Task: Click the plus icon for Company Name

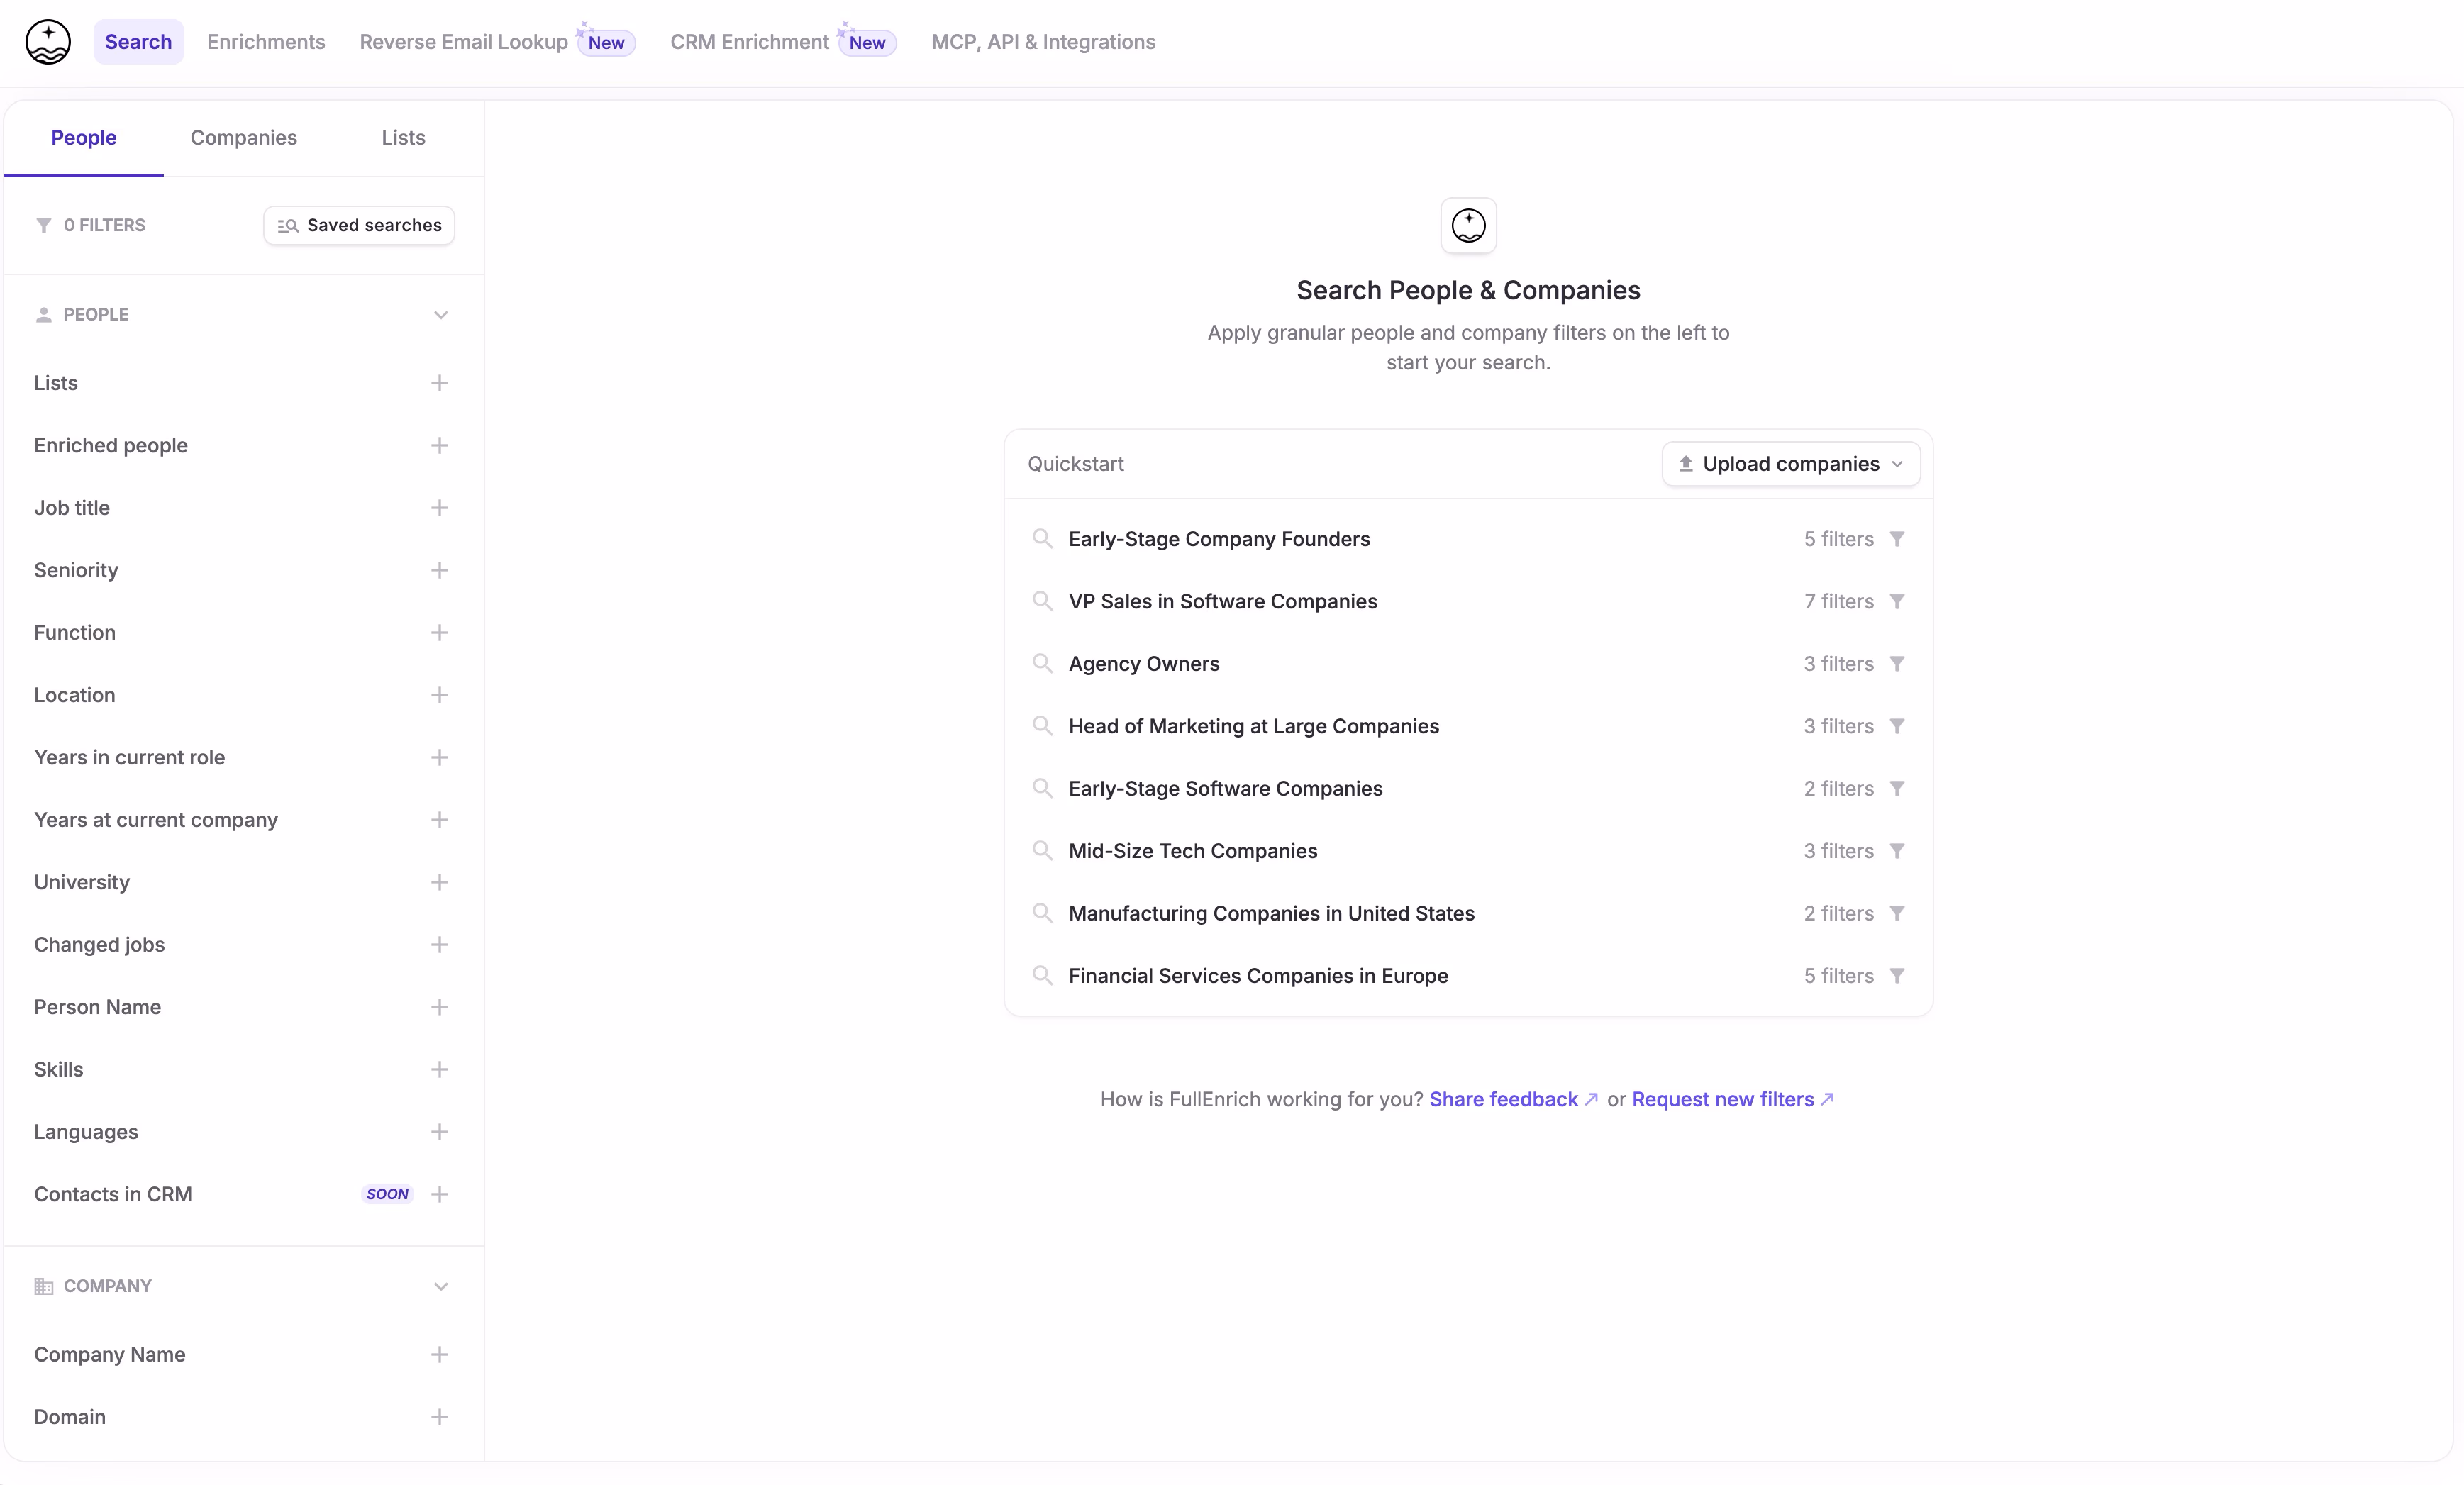Action: [439, 1354]
